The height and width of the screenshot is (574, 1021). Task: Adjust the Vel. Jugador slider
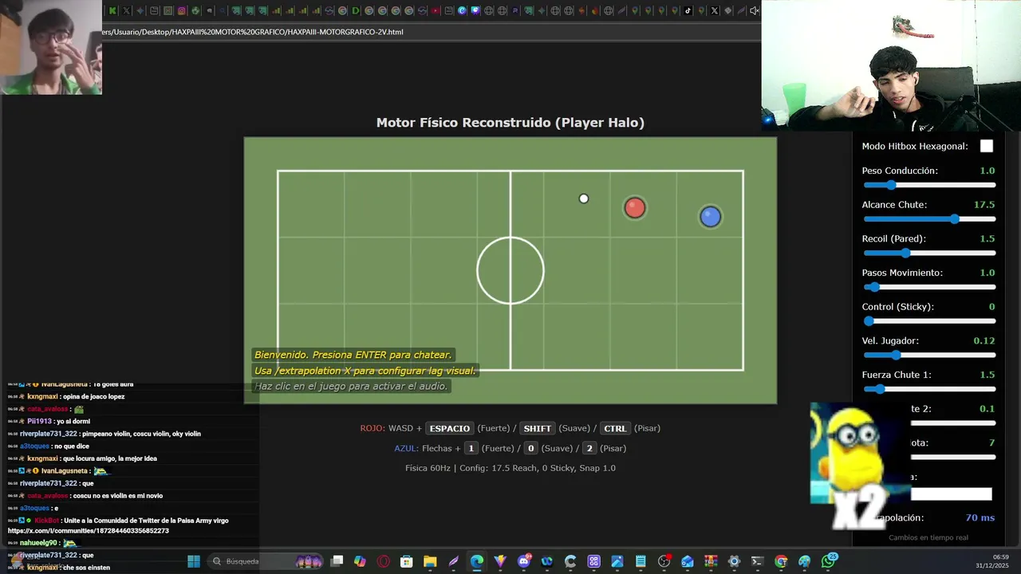pos(929,355)
